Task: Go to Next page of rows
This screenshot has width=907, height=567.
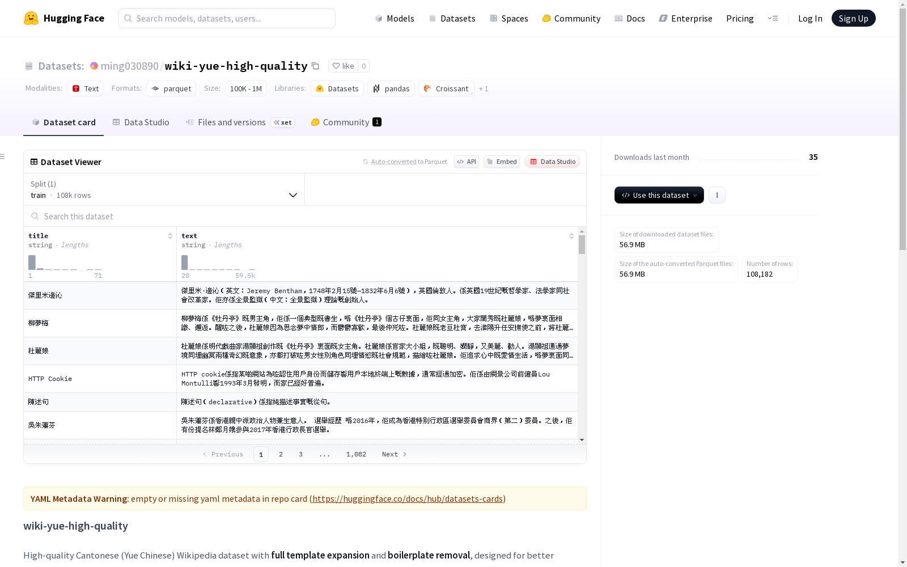Action: [x=395, y=454]
